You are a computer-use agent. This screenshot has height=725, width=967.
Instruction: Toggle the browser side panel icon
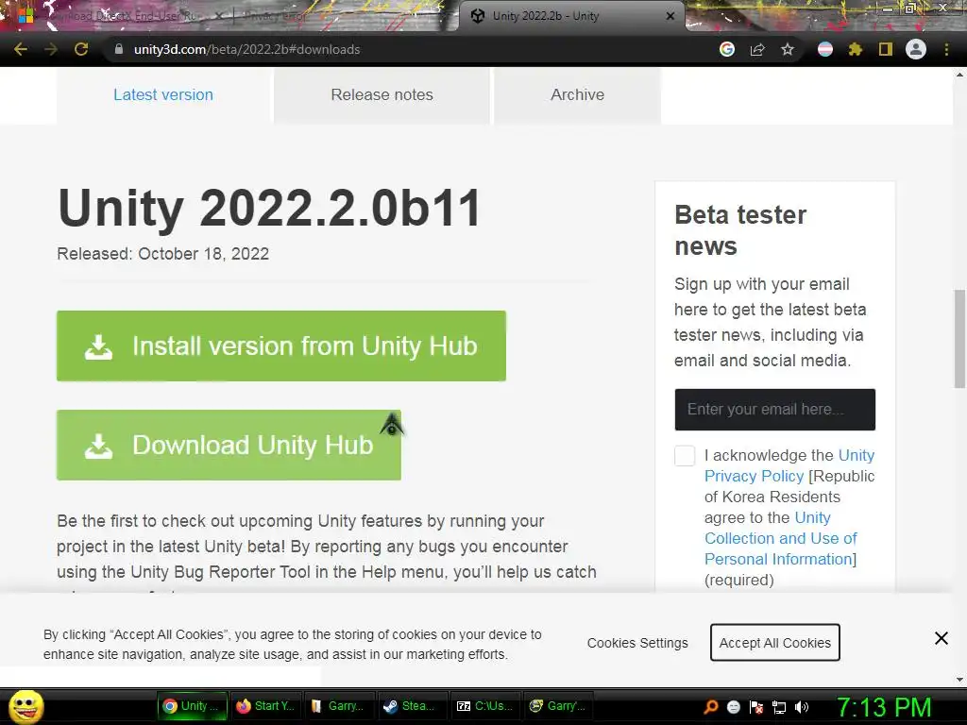[886, 49]
